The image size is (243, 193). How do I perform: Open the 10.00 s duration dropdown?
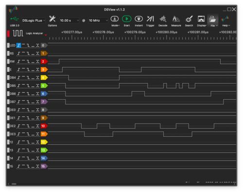[69, 20]
